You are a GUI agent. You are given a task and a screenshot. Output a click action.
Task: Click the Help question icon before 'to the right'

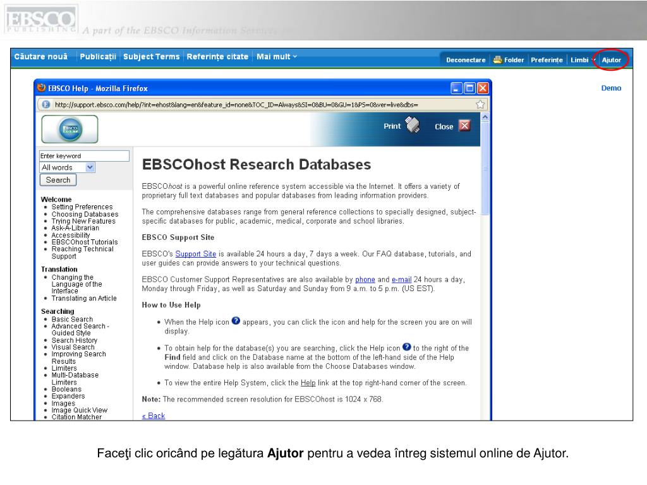pyautogui.click(x=406, y=347)
